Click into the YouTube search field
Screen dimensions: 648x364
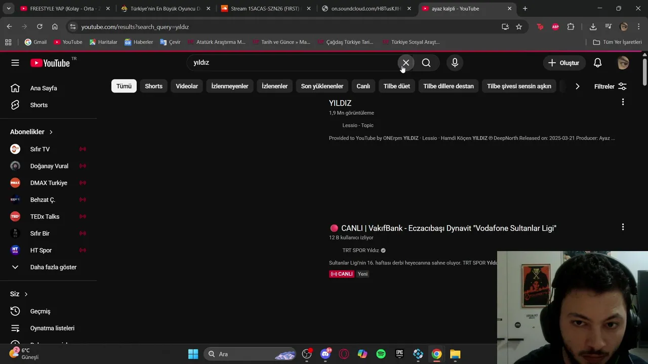[x=294, y=63]
